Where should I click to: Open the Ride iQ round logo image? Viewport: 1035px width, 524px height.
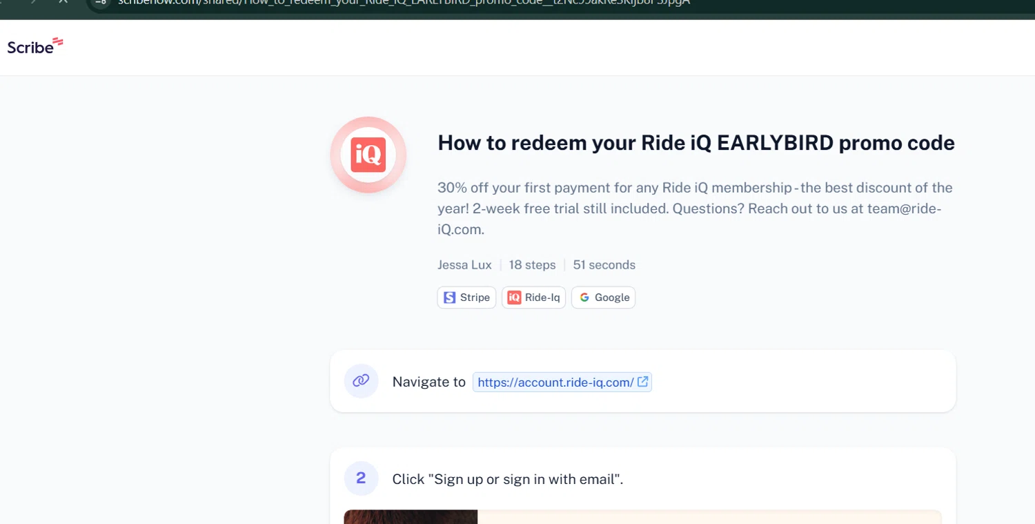pos(368,155)
